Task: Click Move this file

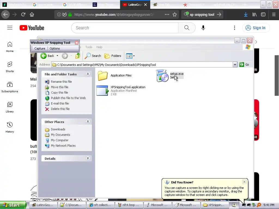Action: (x=59, y=87)
